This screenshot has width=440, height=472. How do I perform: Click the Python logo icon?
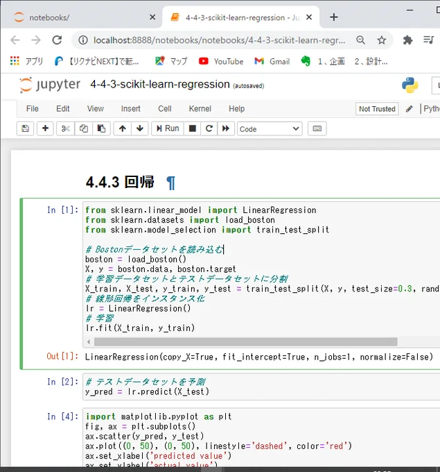tap(410, 85)
